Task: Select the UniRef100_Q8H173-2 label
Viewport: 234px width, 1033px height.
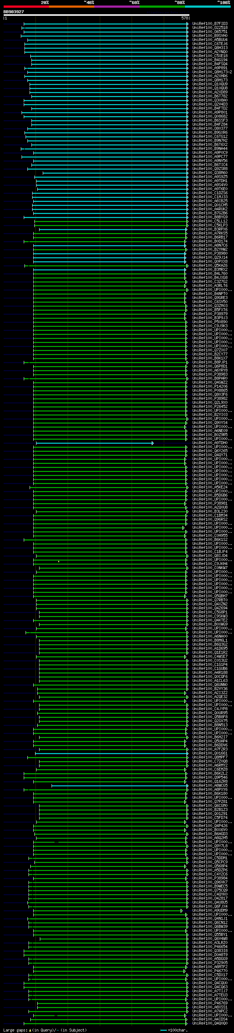Action: pos(212,72)
